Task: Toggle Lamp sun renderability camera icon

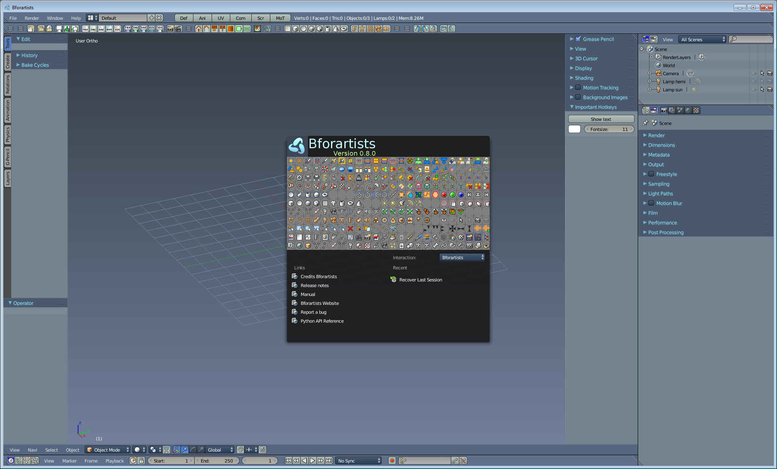Action: tap(770, 89)
